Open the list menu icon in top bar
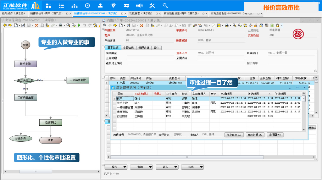Screen dimensions: 322x180 (61, 6)
